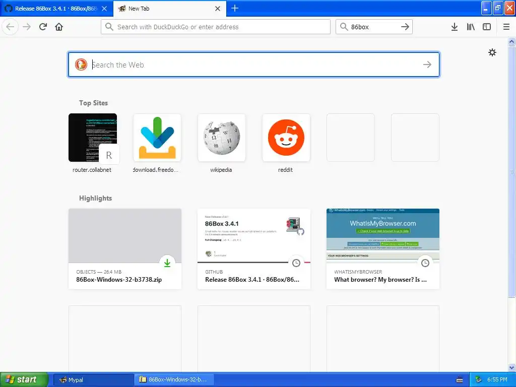Close the New Tab tab
The image size is (516, 387).
[x=218, y=9]
